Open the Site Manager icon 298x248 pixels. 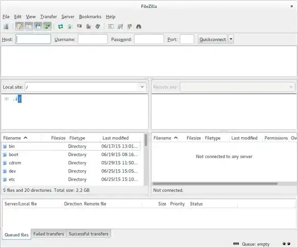pyautogui.click(x=6, y=26)
